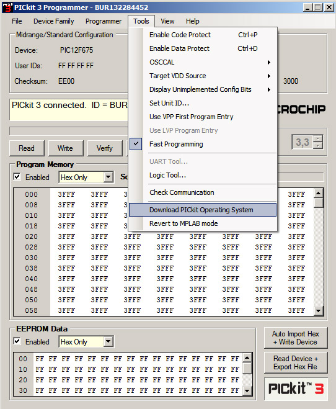336x409 pixels.
Task: Click the EEPROM Data scrollbar thumb
Action: (x=247, y=368)
